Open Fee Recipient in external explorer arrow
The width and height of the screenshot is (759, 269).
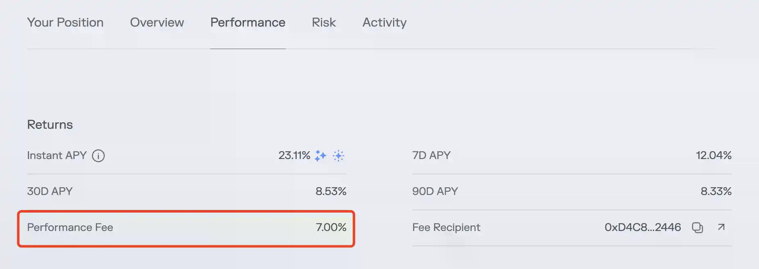[721, 227]
